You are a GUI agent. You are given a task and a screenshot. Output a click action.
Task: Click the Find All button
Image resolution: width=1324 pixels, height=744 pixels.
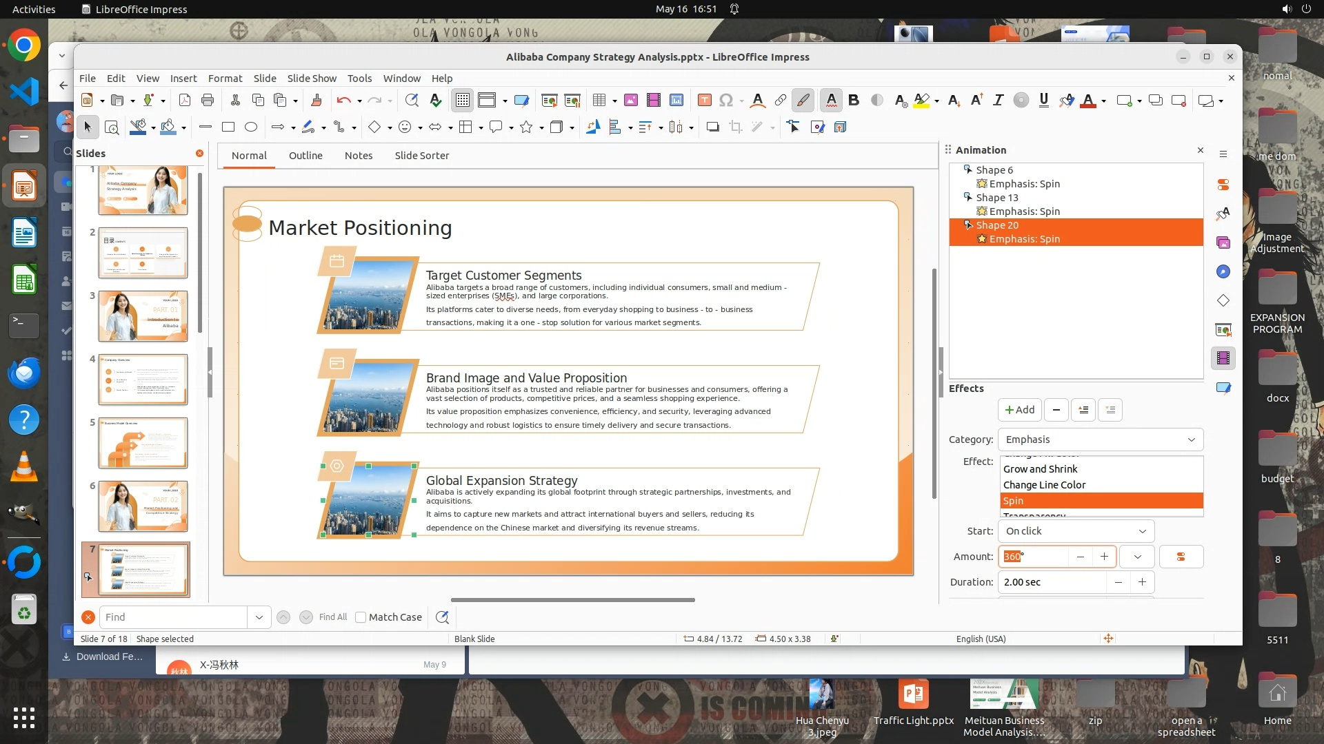(332, 617)
